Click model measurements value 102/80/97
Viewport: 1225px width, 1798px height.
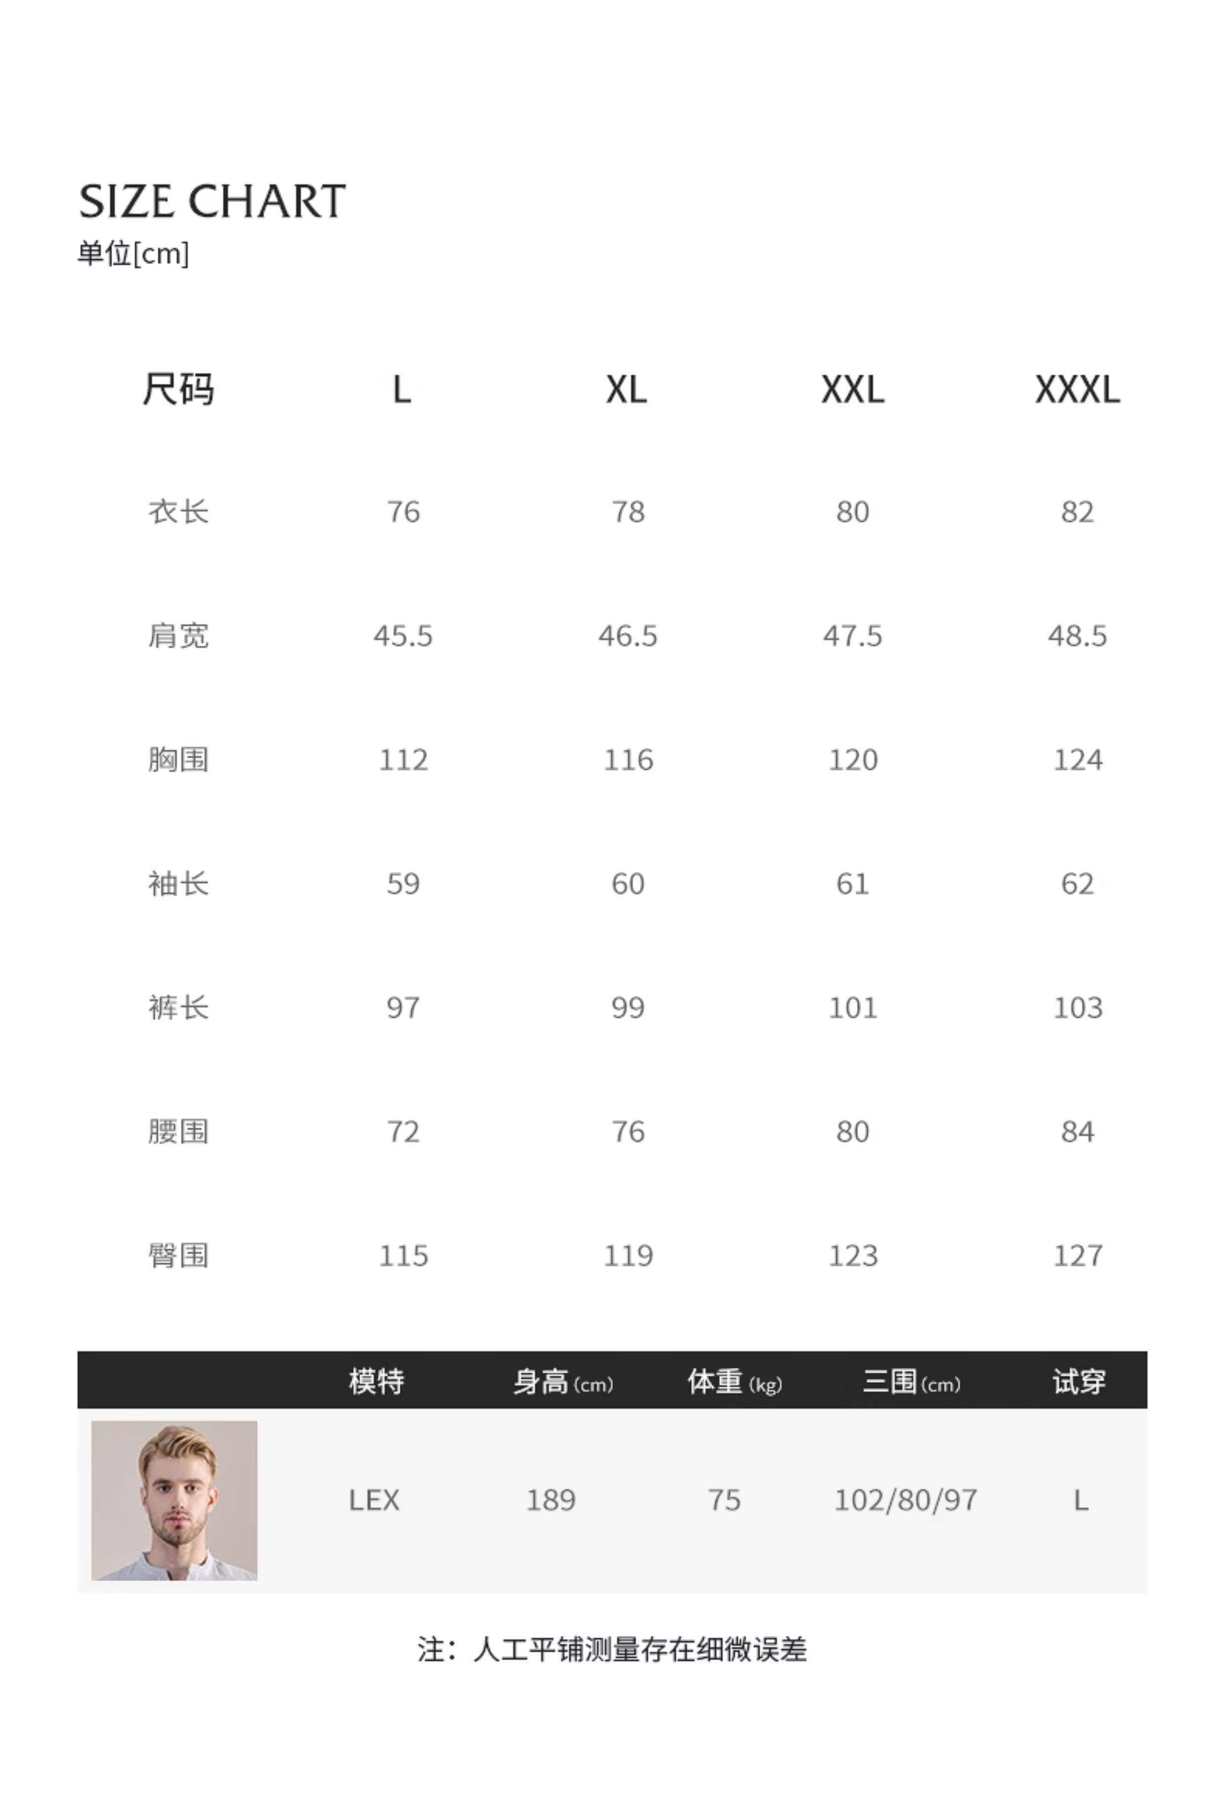905,1500
